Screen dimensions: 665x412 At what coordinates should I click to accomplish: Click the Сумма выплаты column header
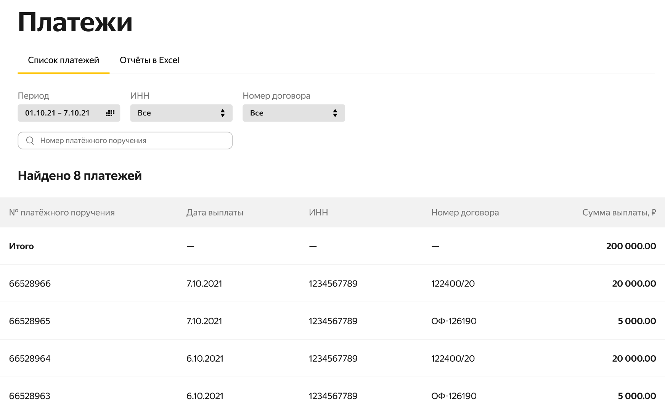coord(618,213)
